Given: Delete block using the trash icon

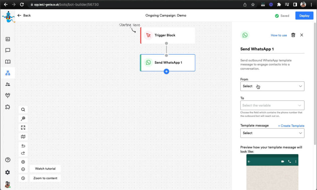Looking at the screenshot, I should click(293, 35).
